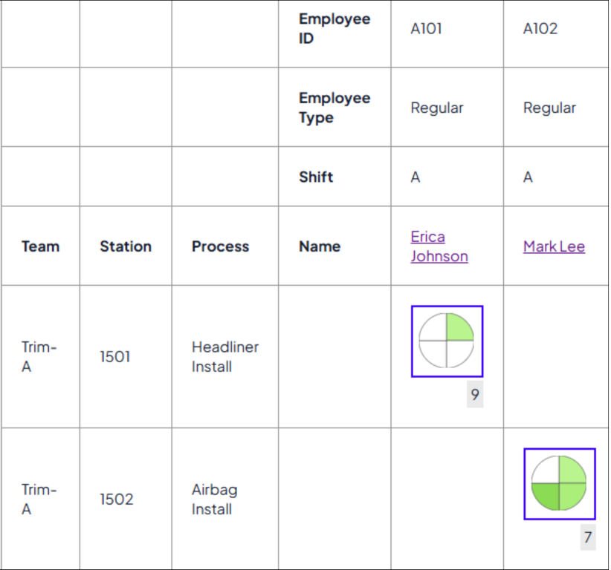Click the Process column header

pyautogui.click(x=224, y=246)
